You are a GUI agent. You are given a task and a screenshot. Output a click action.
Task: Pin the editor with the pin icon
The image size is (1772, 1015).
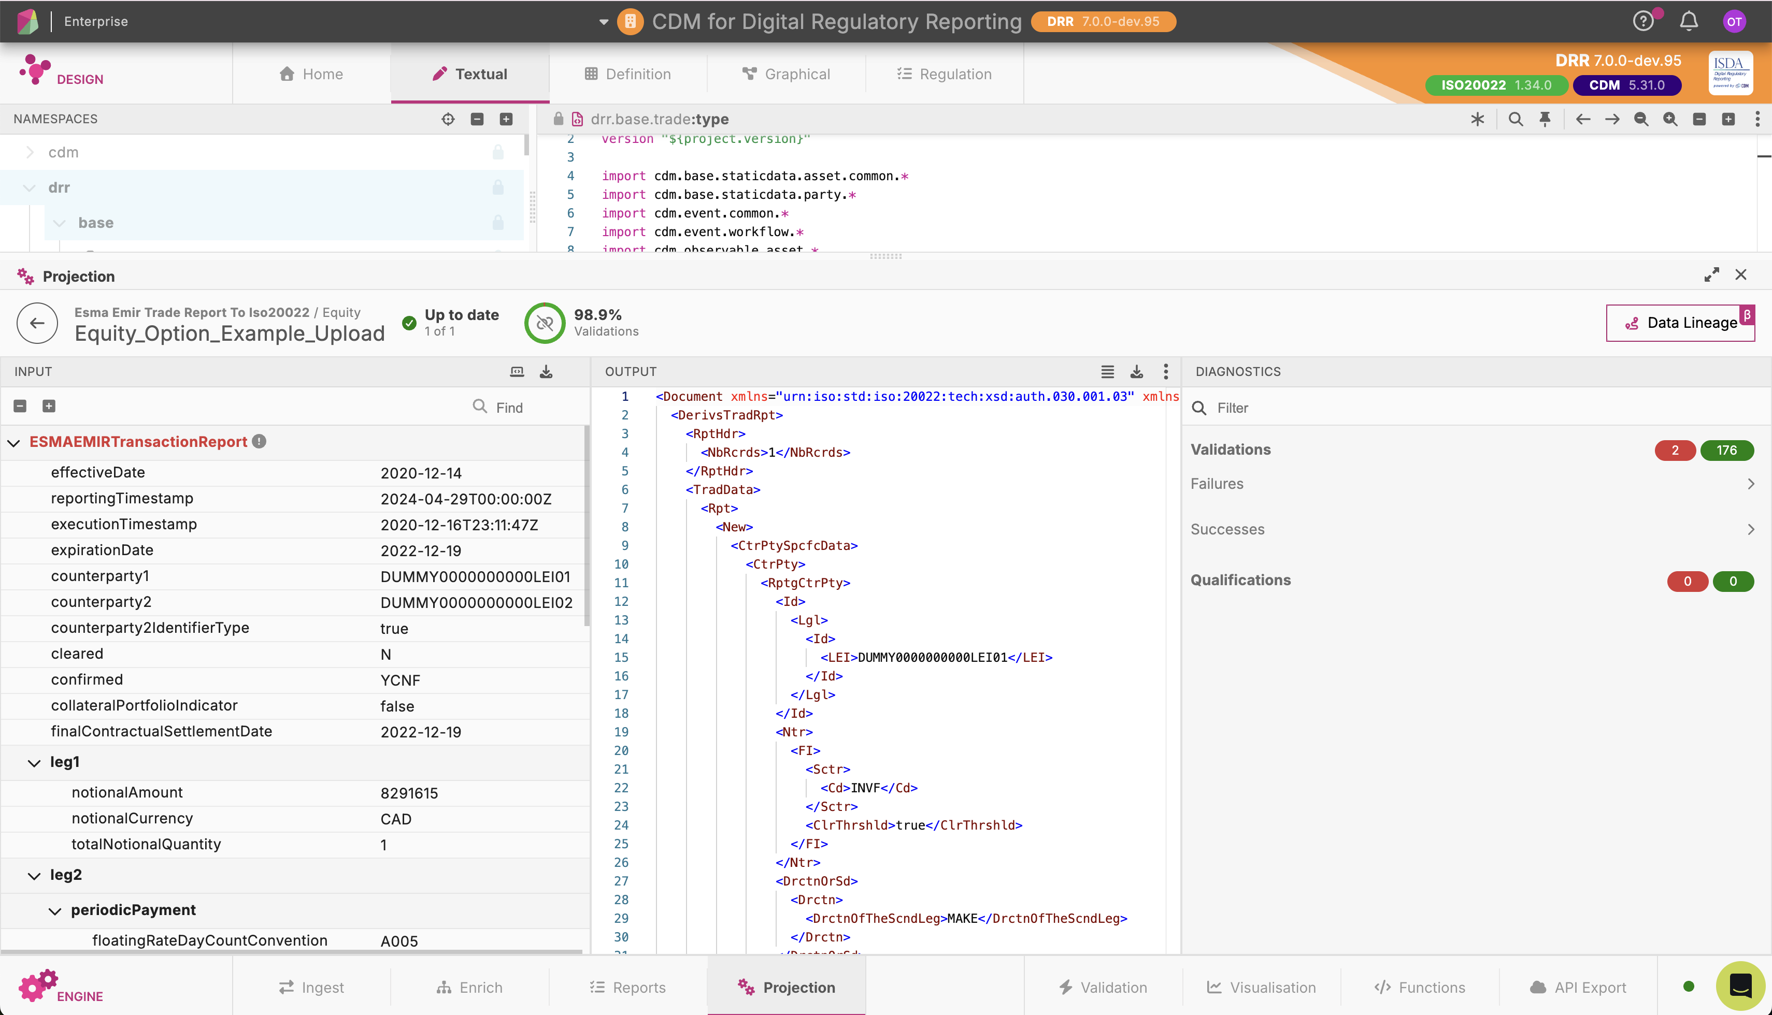(1545, 119)
